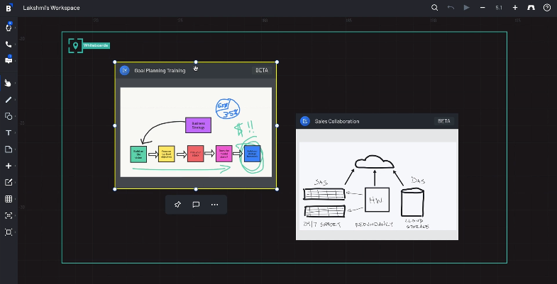The image size is (557, 284).
Task: Pin the selected whiteboard
Action: click(x=177, y=205)
